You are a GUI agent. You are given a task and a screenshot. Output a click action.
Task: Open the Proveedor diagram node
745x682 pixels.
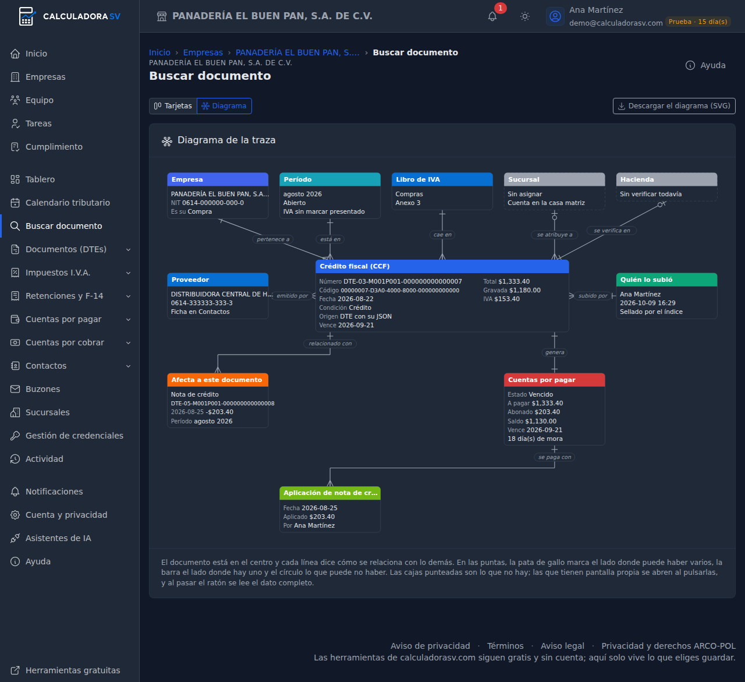[218, 296]
